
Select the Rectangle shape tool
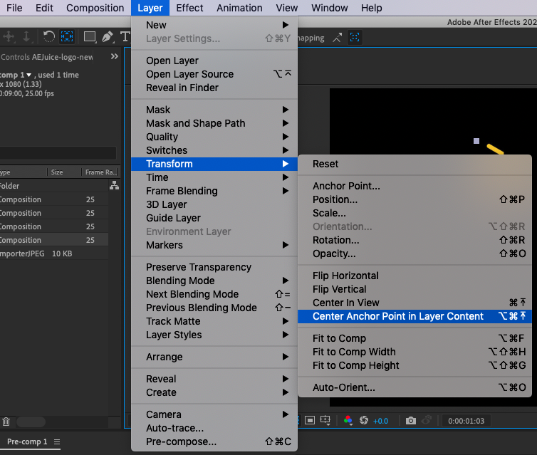click(x=89, y=37)
